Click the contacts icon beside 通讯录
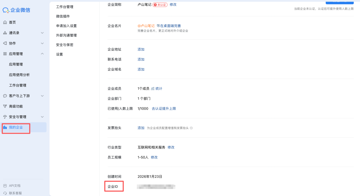 pos(5,33)
